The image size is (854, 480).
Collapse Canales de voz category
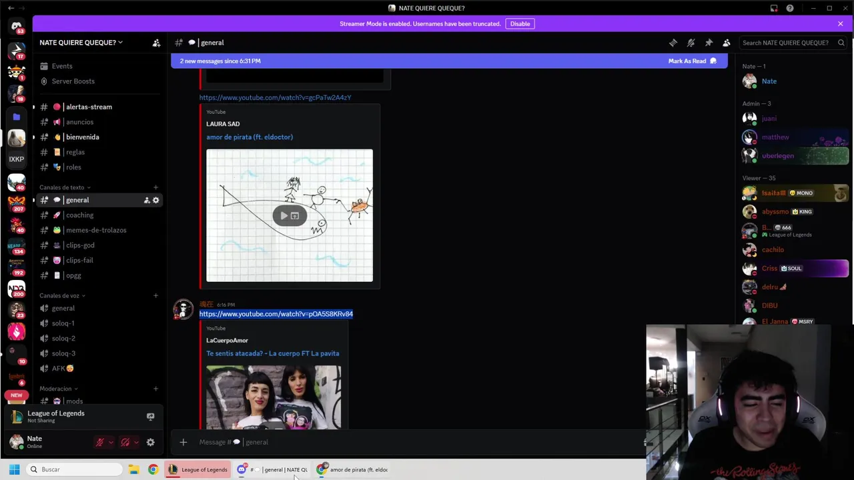pos(62,295)
